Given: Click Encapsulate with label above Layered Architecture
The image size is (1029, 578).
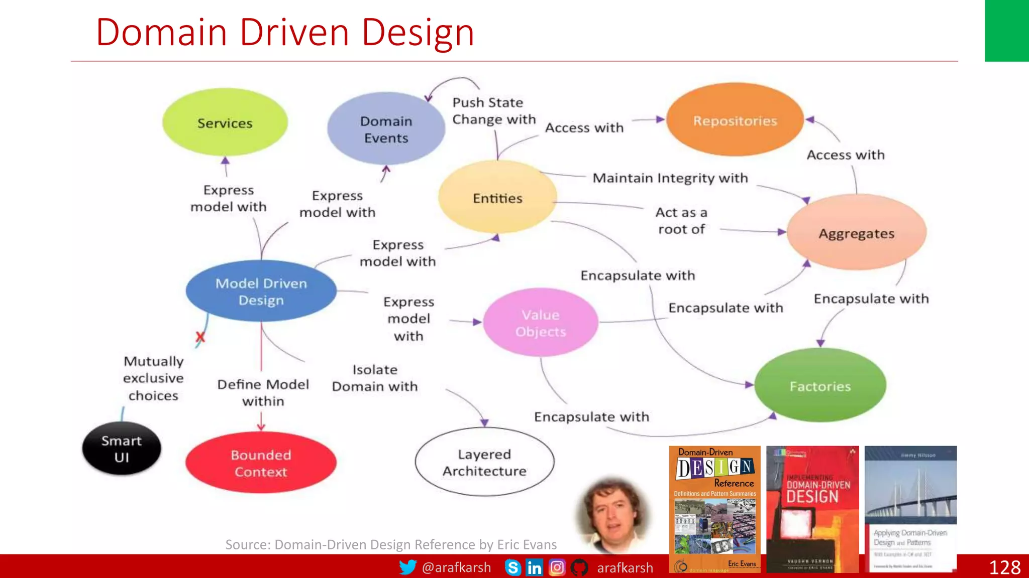Looking at the screenshot, I should point(591,417).
